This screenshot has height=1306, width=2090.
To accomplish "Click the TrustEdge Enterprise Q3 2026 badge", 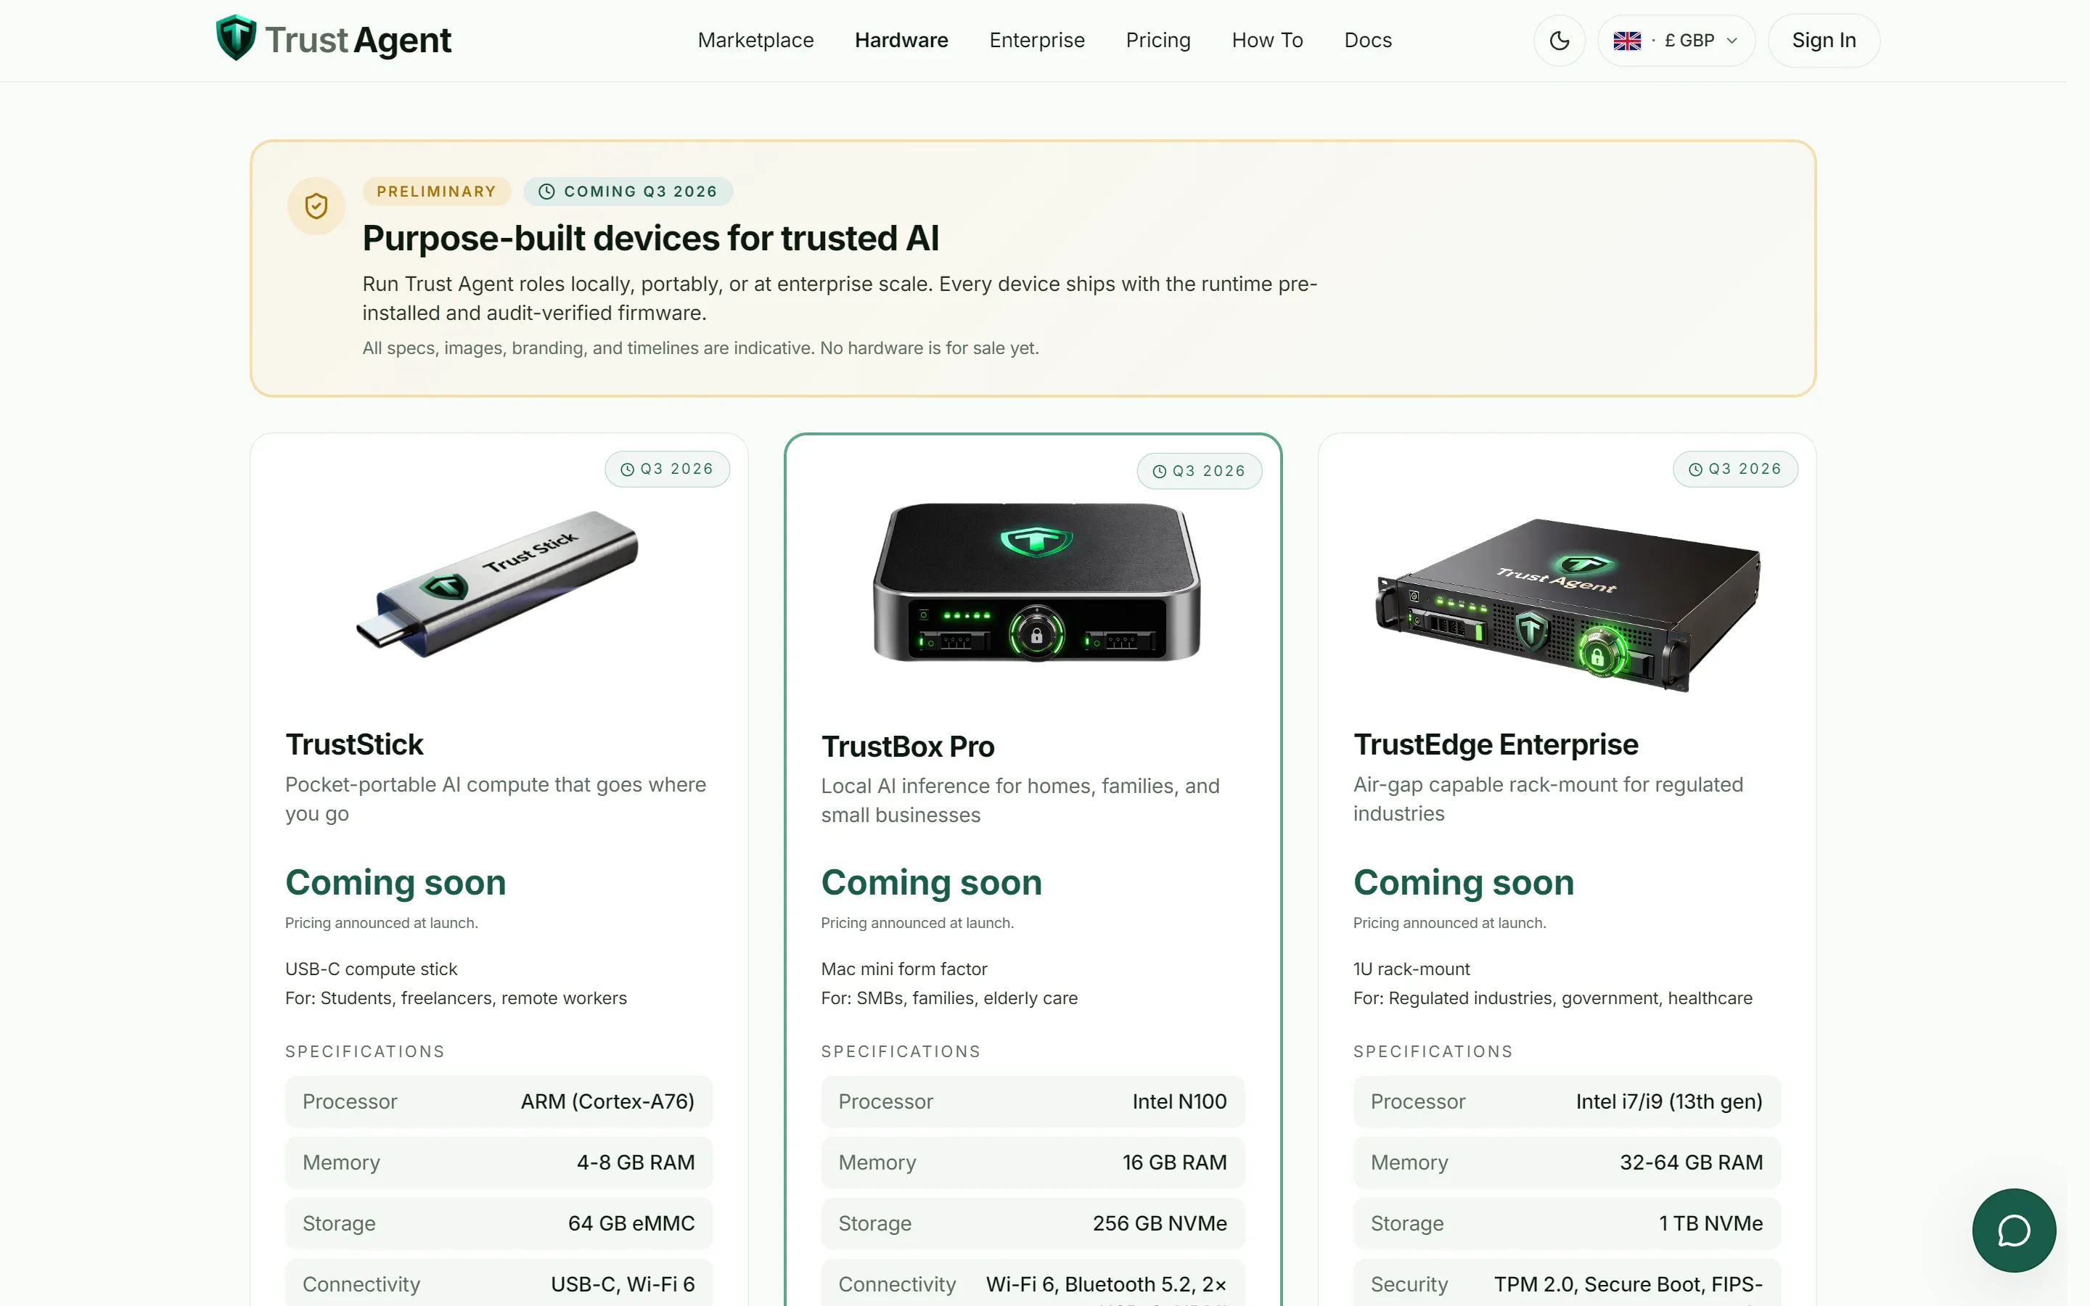I will click(1735, 469).
